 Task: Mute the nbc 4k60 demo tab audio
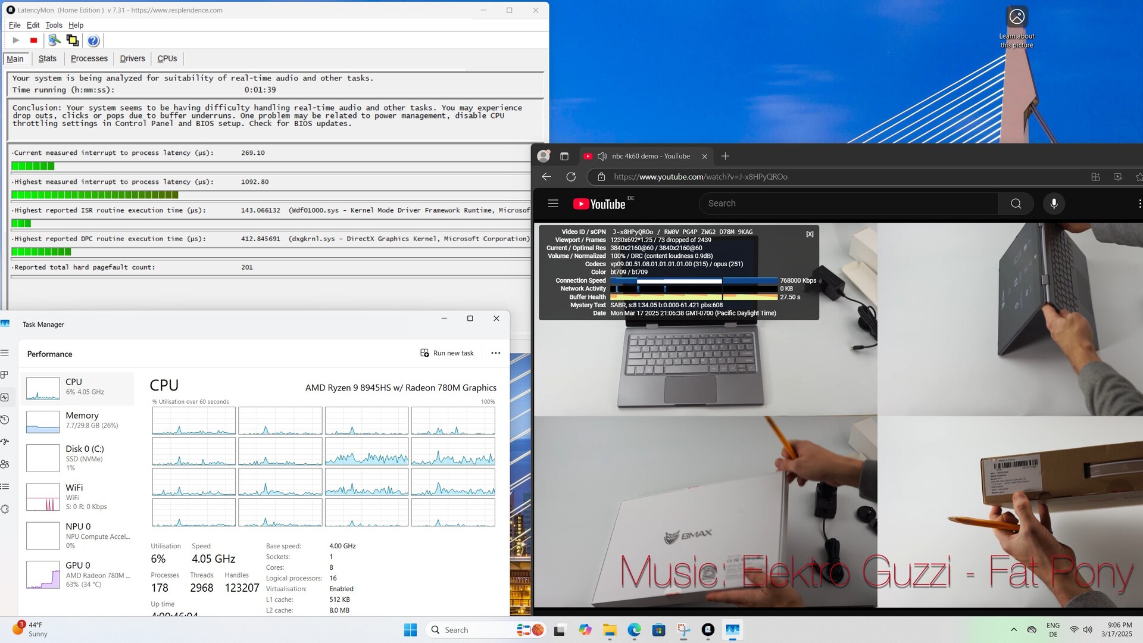coord(602,157)
